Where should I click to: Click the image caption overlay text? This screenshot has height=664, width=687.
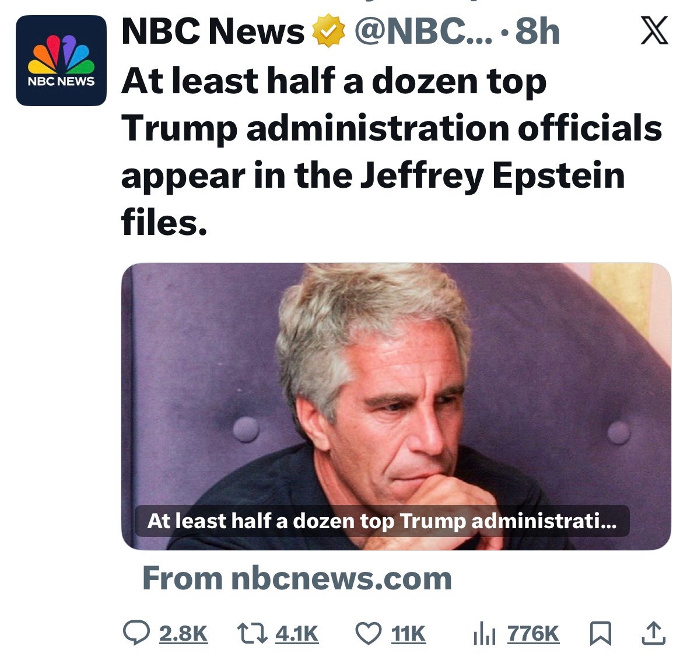point(381,521)
